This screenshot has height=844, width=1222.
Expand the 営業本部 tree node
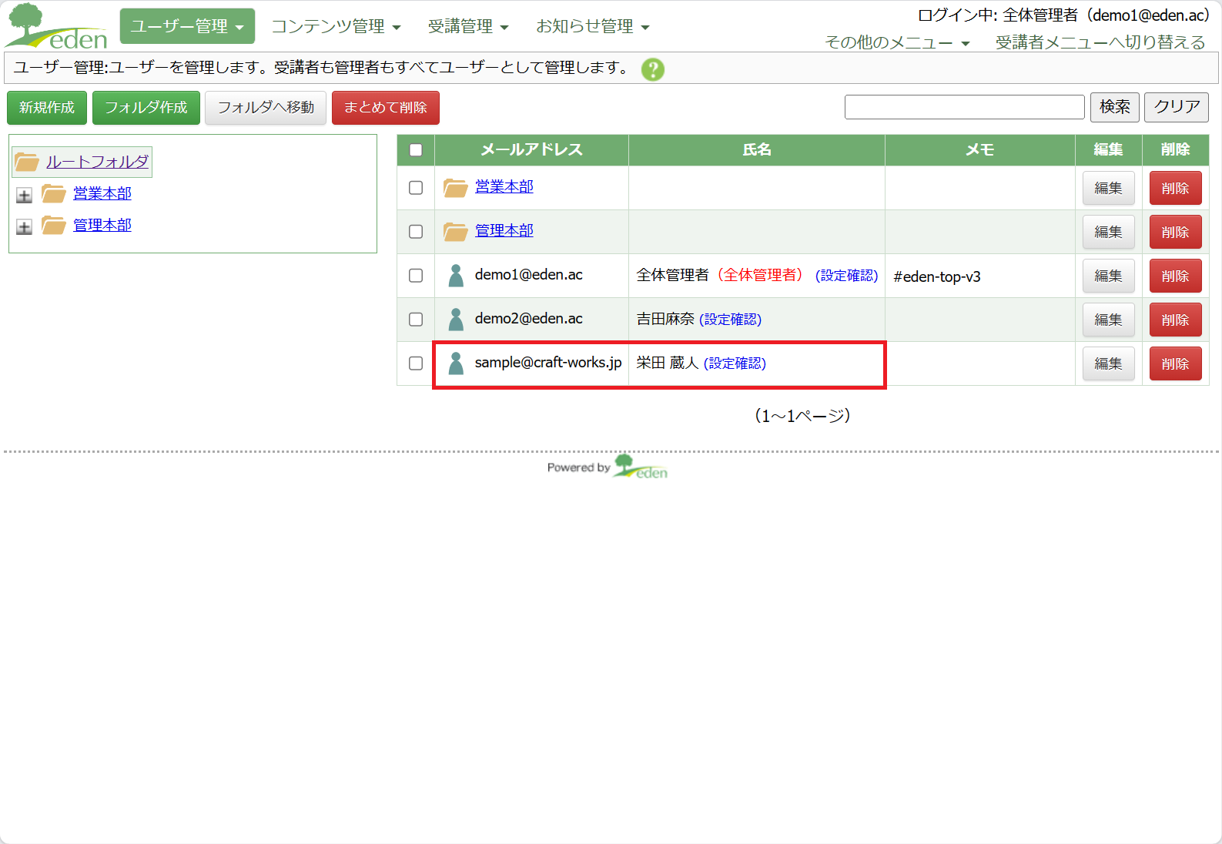[x=24, y=195]
